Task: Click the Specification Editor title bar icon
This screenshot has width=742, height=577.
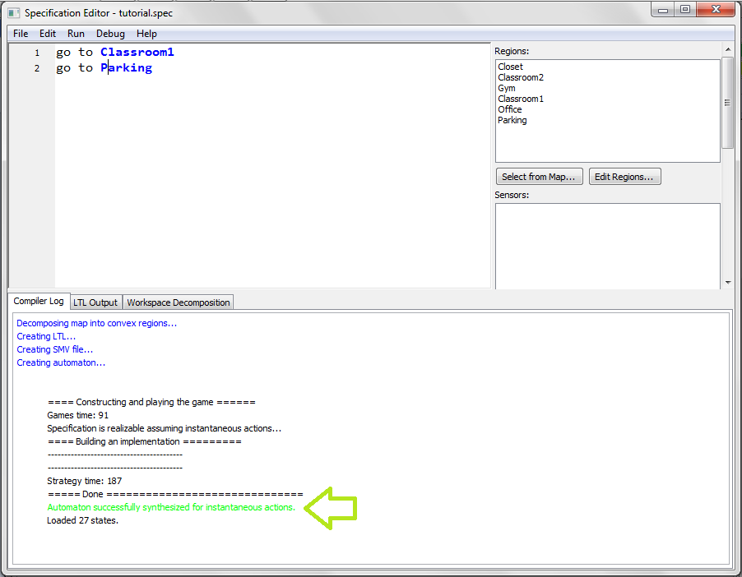Action: (13, 13)
